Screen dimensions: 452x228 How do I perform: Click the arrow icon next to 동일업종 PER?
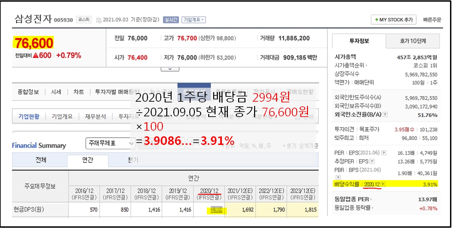click(x=371, y=199)
